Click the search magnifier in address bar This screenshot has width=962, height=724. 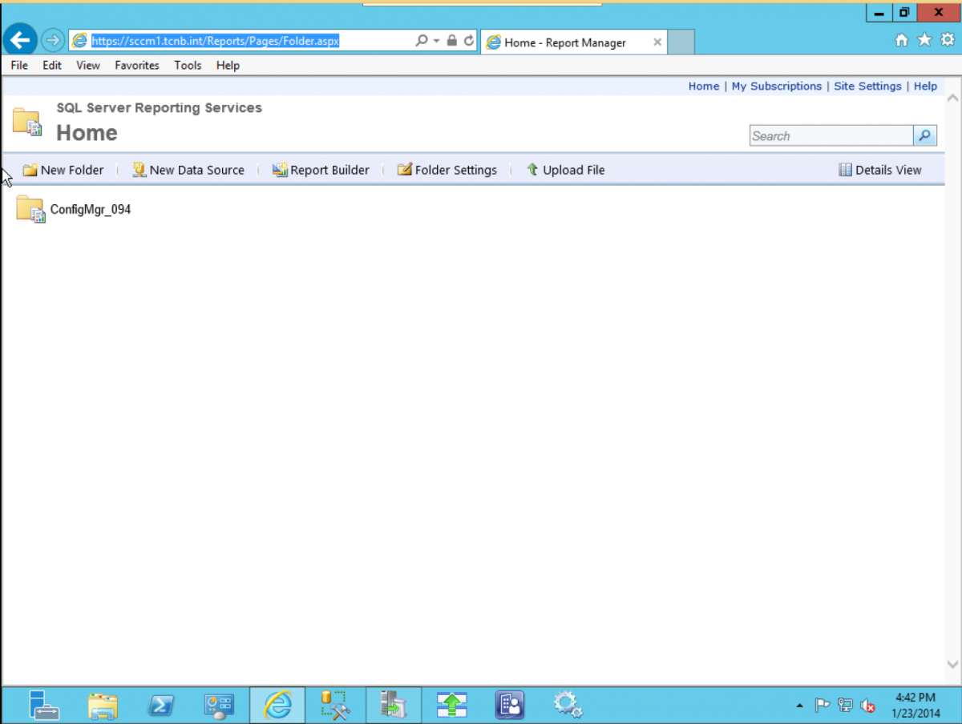421,40
